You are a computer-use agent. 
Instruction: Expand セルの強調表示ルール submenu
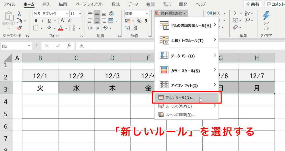pyautogui.click(x=186, y=26)
